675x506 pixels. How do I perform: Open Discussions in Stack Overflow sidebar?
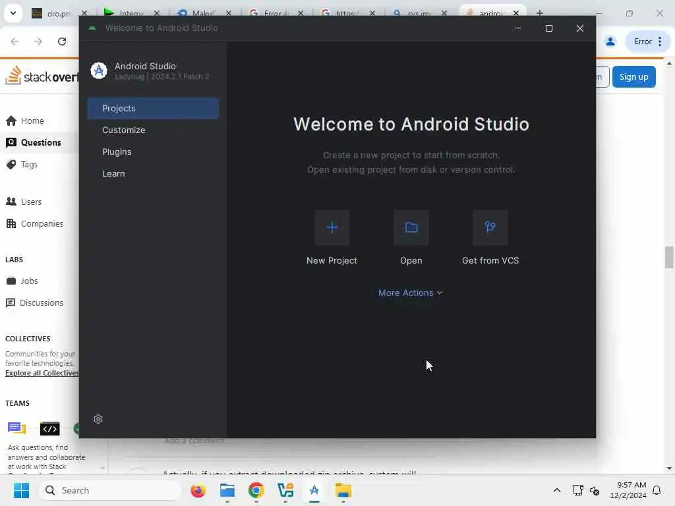pos(34,303)
